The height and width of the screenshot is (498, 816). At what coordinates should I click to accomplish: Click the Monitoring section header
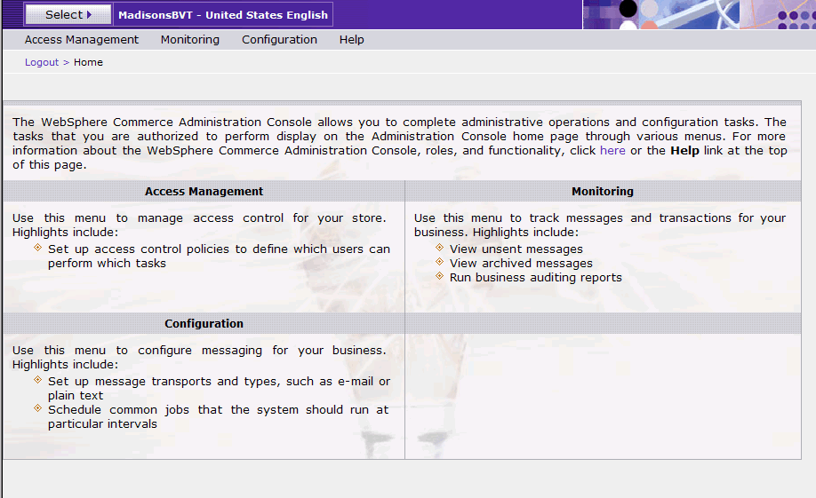603,191
